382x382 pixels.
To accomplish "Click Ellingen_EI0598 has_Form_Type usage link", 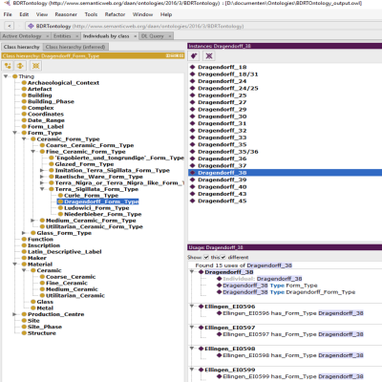I will pyautogui.click(x=293, y=355).
